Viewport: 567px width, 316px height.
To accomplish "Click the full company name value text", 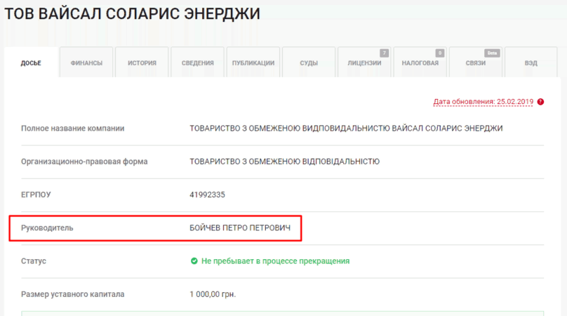I will (346, 128).
